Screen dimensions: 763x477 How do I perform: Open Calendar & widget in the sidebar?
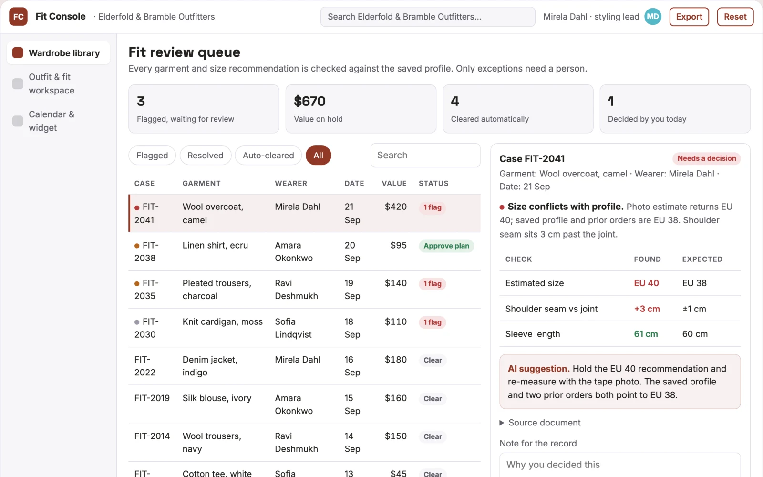coord(58,121)
